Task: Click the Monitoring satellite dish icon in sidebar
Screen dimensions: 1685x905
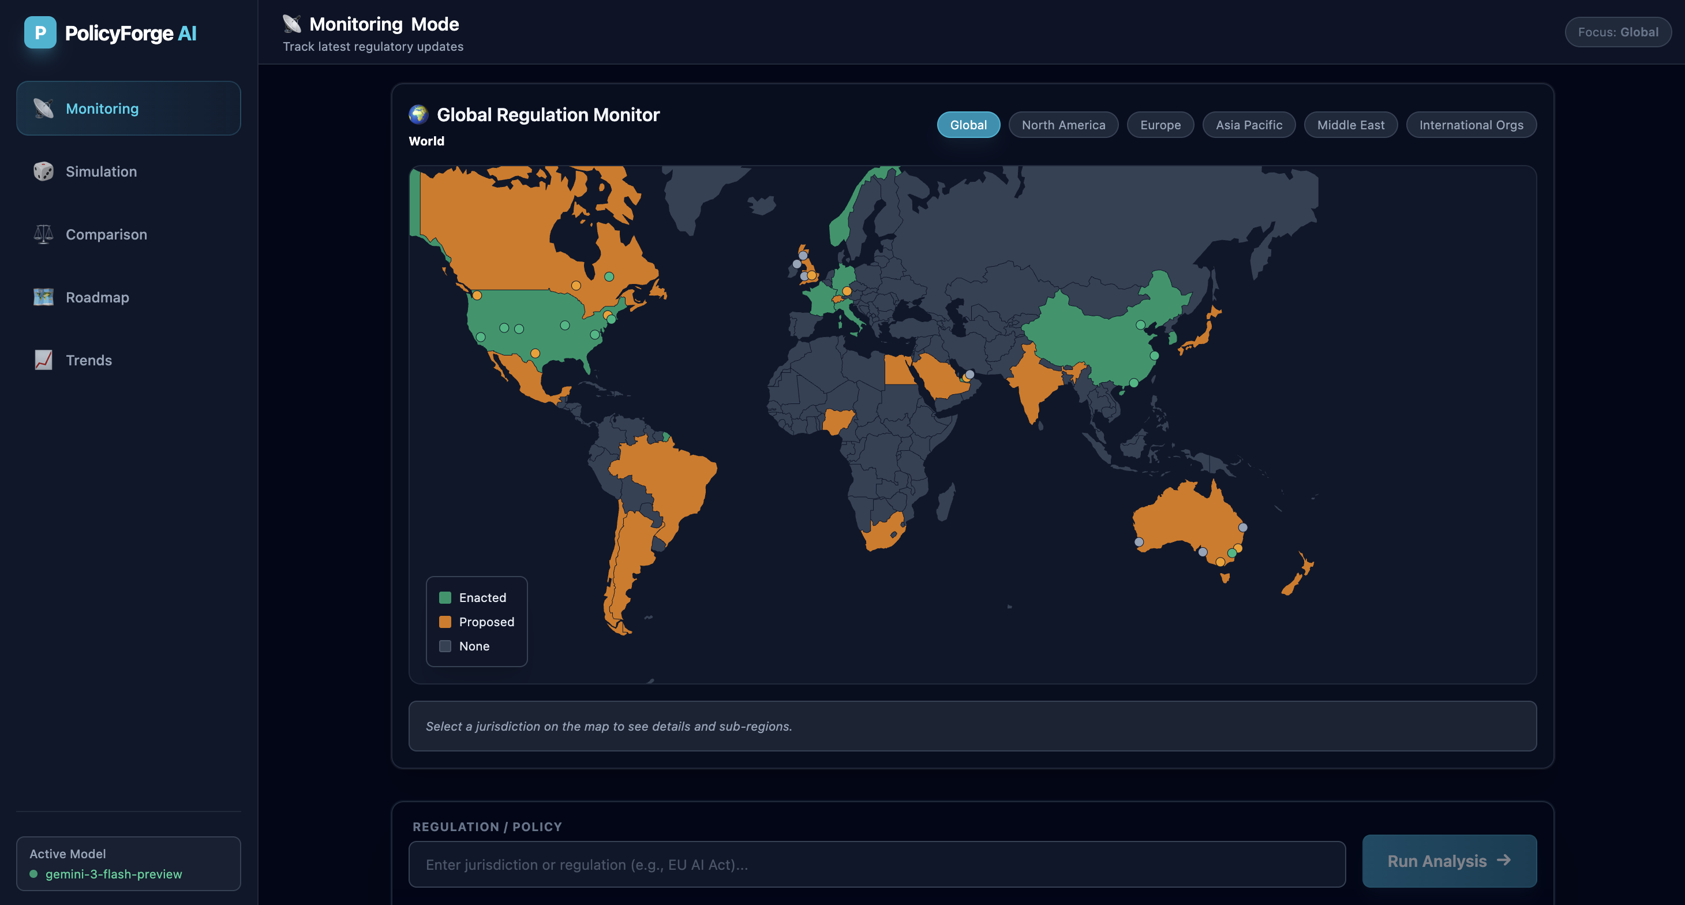Action: (x=43, y=109)
